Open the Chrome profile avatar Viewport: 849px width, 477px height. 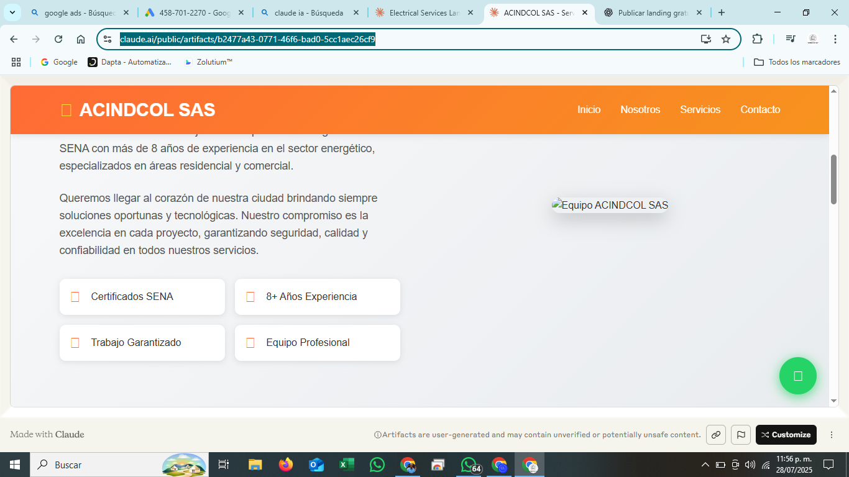(x=813, y=39)
